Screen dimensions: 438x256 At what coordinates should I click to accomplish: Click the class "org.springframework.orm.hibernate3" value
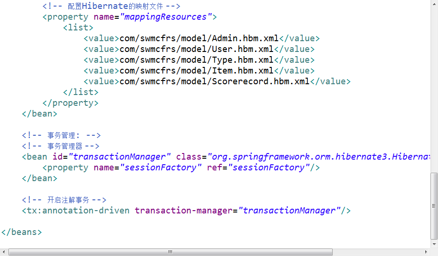click(x=319, y=156)
